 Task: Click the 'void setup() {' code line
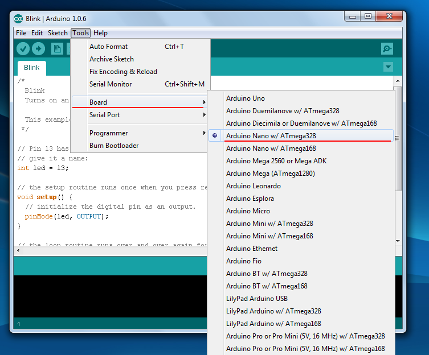(44, 197)
